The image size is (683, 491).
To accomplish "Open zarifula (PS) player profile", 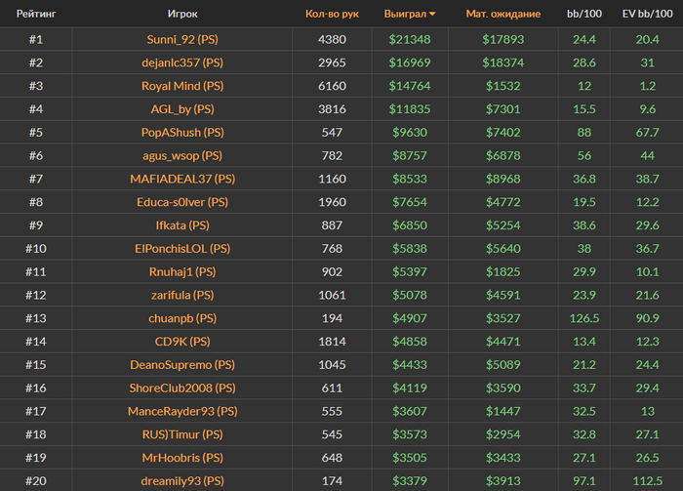I will [x=181, y=295].
